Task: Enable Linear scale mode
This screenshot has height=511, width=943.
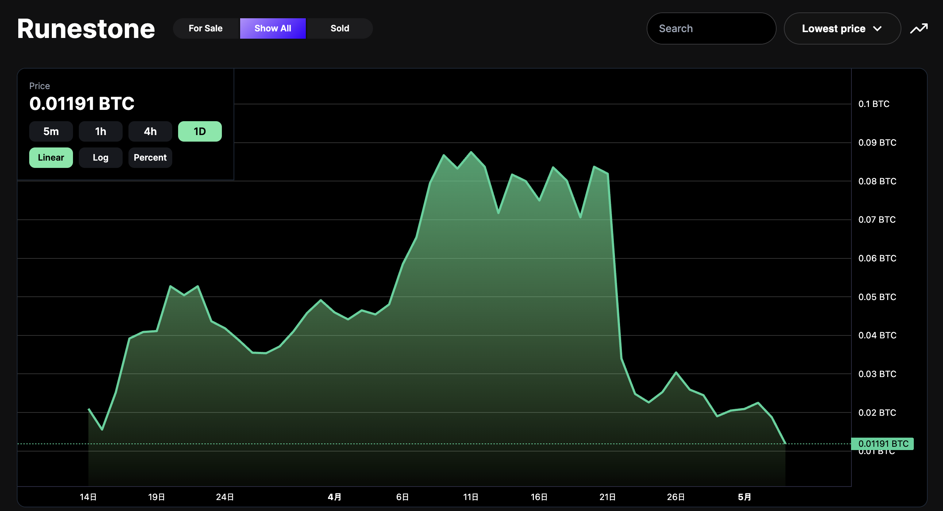Action: click(x=51, y=157)
